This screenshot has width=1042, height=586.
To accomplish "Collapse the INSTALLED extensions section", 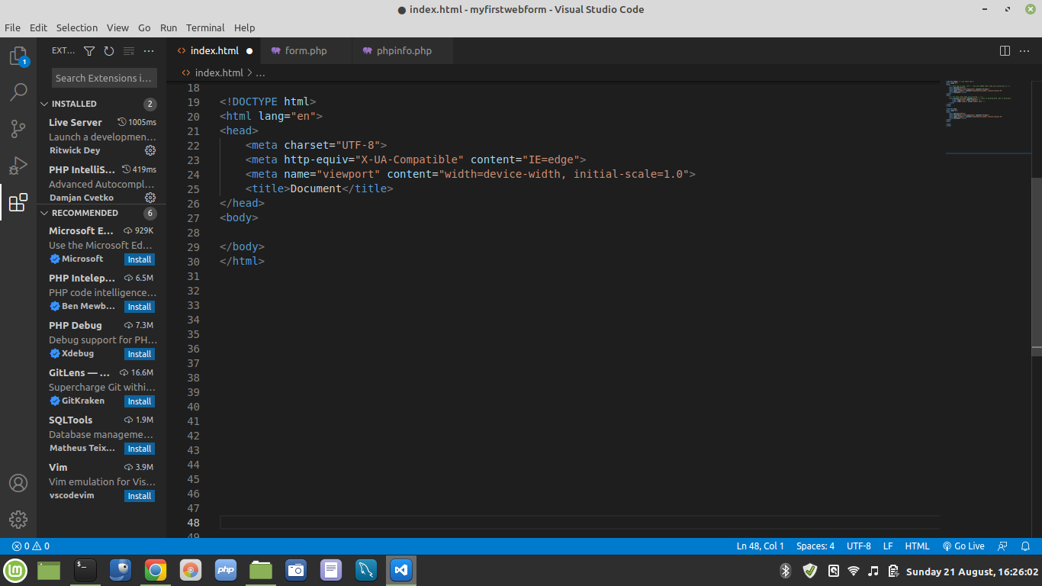I will (x=73, y=104).
